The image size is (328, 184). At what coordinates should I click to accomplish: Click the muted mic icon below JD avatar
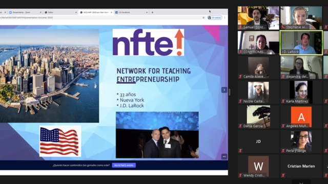[x=240, y=150]
